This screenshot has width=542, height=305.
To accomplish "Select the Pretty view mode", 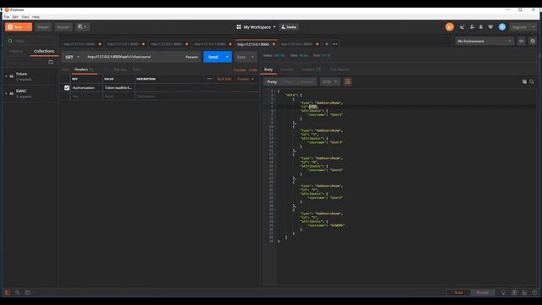I will coord(272,82).
